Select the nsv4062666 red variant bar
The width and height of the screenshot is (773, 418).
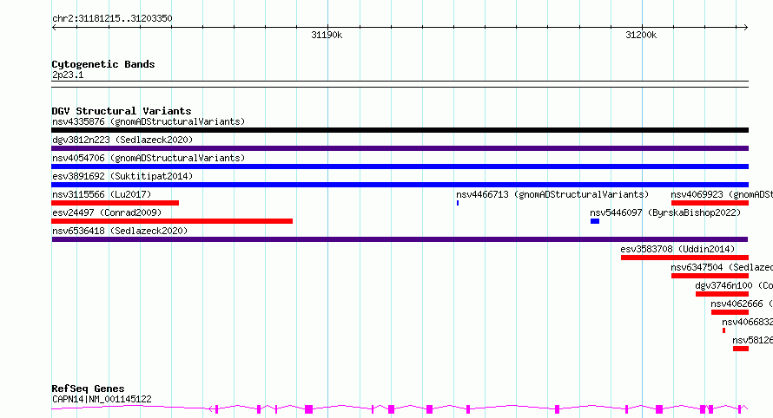click(x=730, y=312)
